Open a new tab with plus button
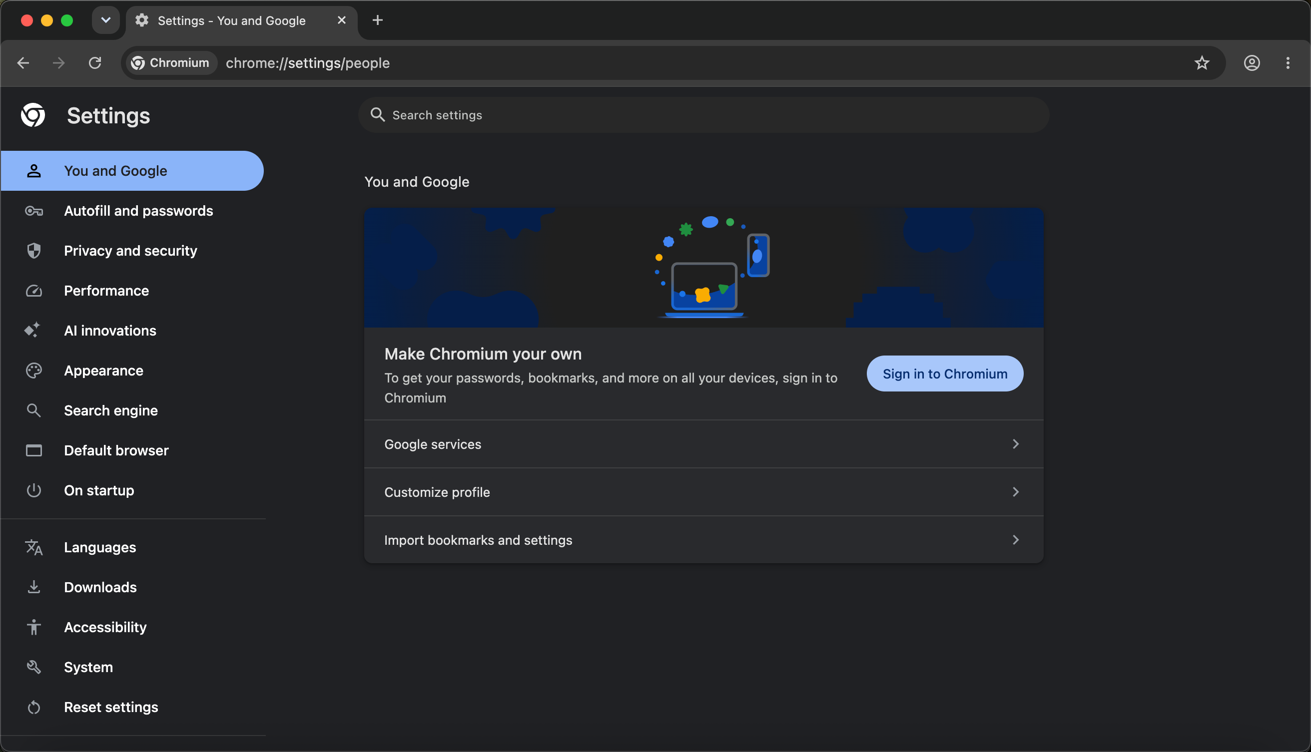Screen dimensions: 1311x752 (378, 20)
